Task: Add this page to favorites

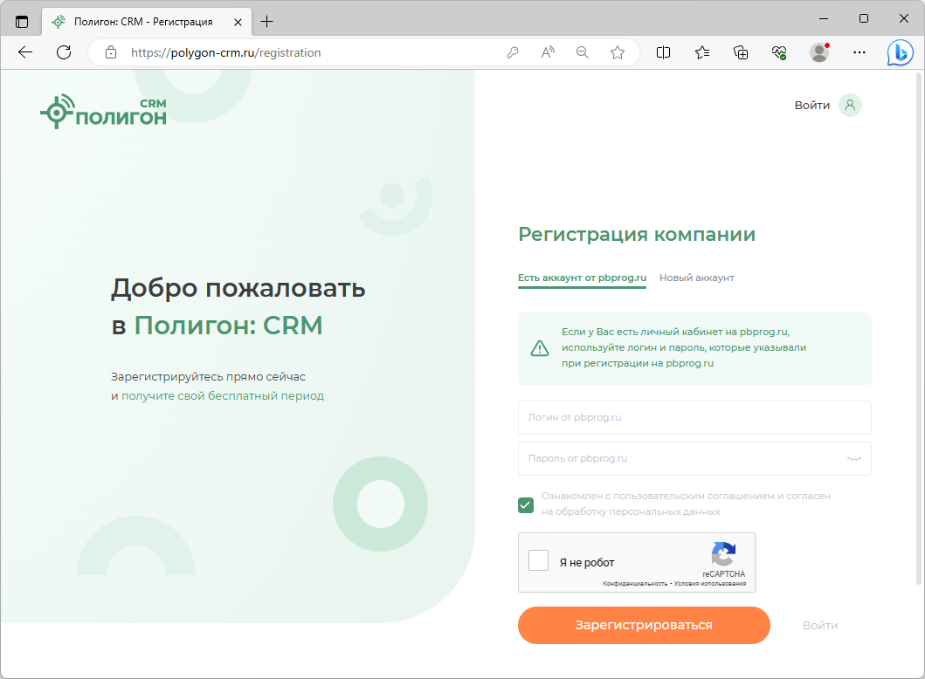Action: point(618,52)
